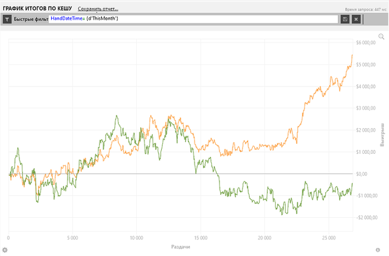This screenshot has width=389, height=256.
Task: Select the '$6 000,00' axis label
Action: [x=366, y=43]
